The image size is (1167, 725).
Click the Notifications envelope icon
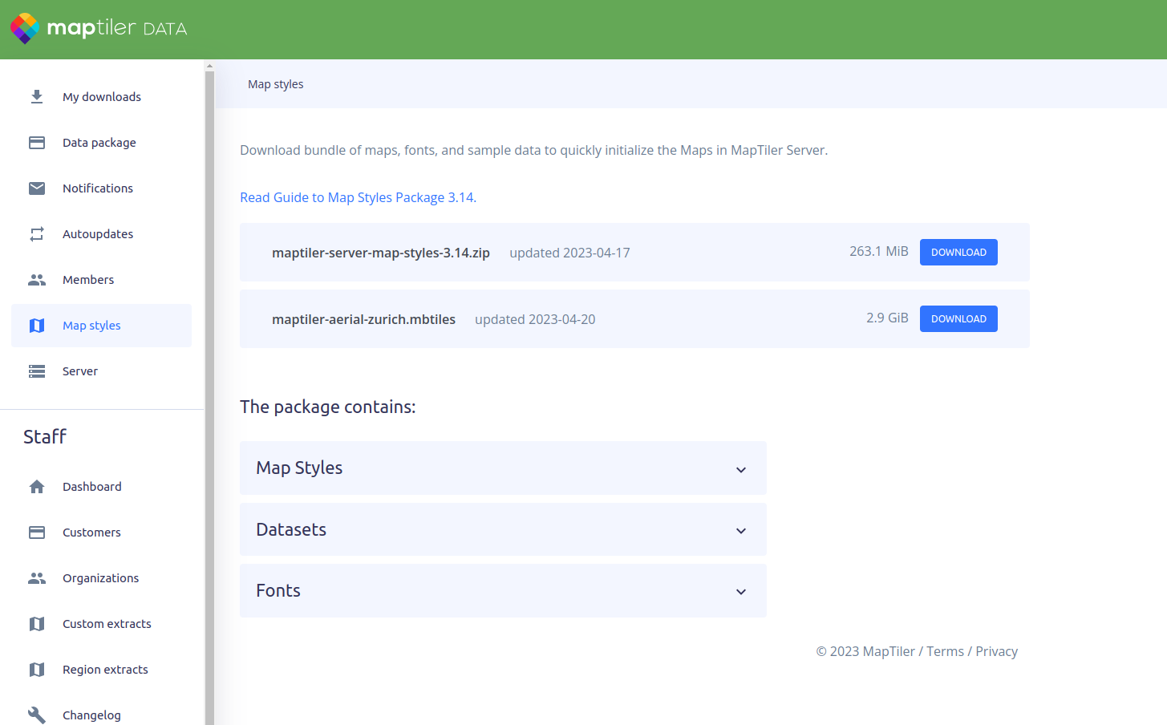37,188
